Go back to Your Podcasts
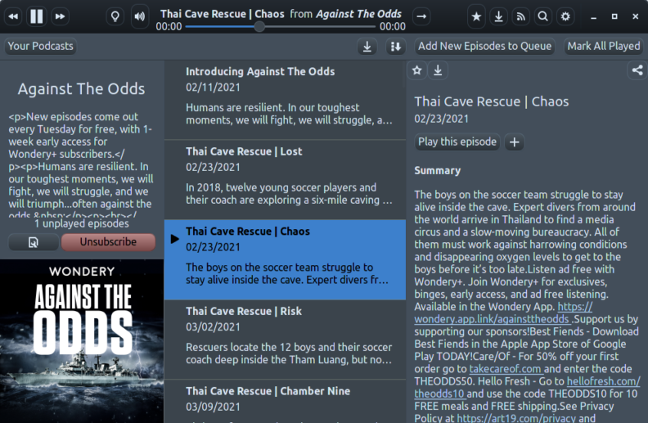The height and width of the screenshot is (423, 648). pos(41,46)
